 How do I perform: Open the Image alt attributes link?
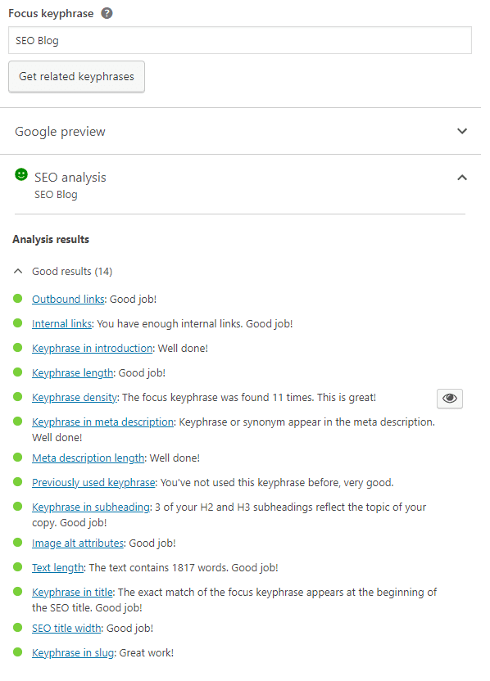click(78, 543)
